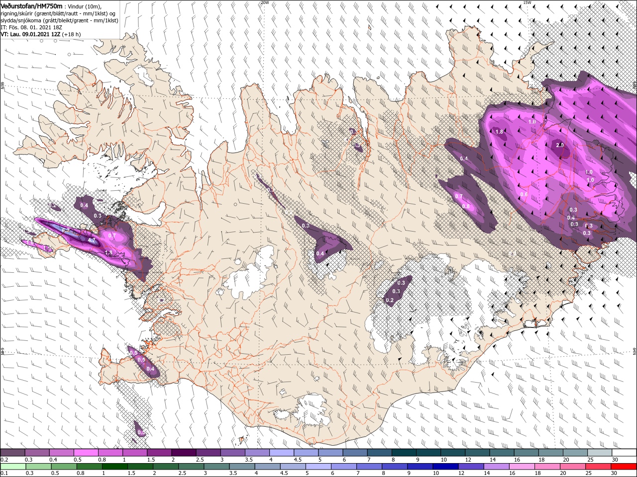Click the 15W longitude label at the top
Viewport: 637px width, 477px height.
pos(527,2)
